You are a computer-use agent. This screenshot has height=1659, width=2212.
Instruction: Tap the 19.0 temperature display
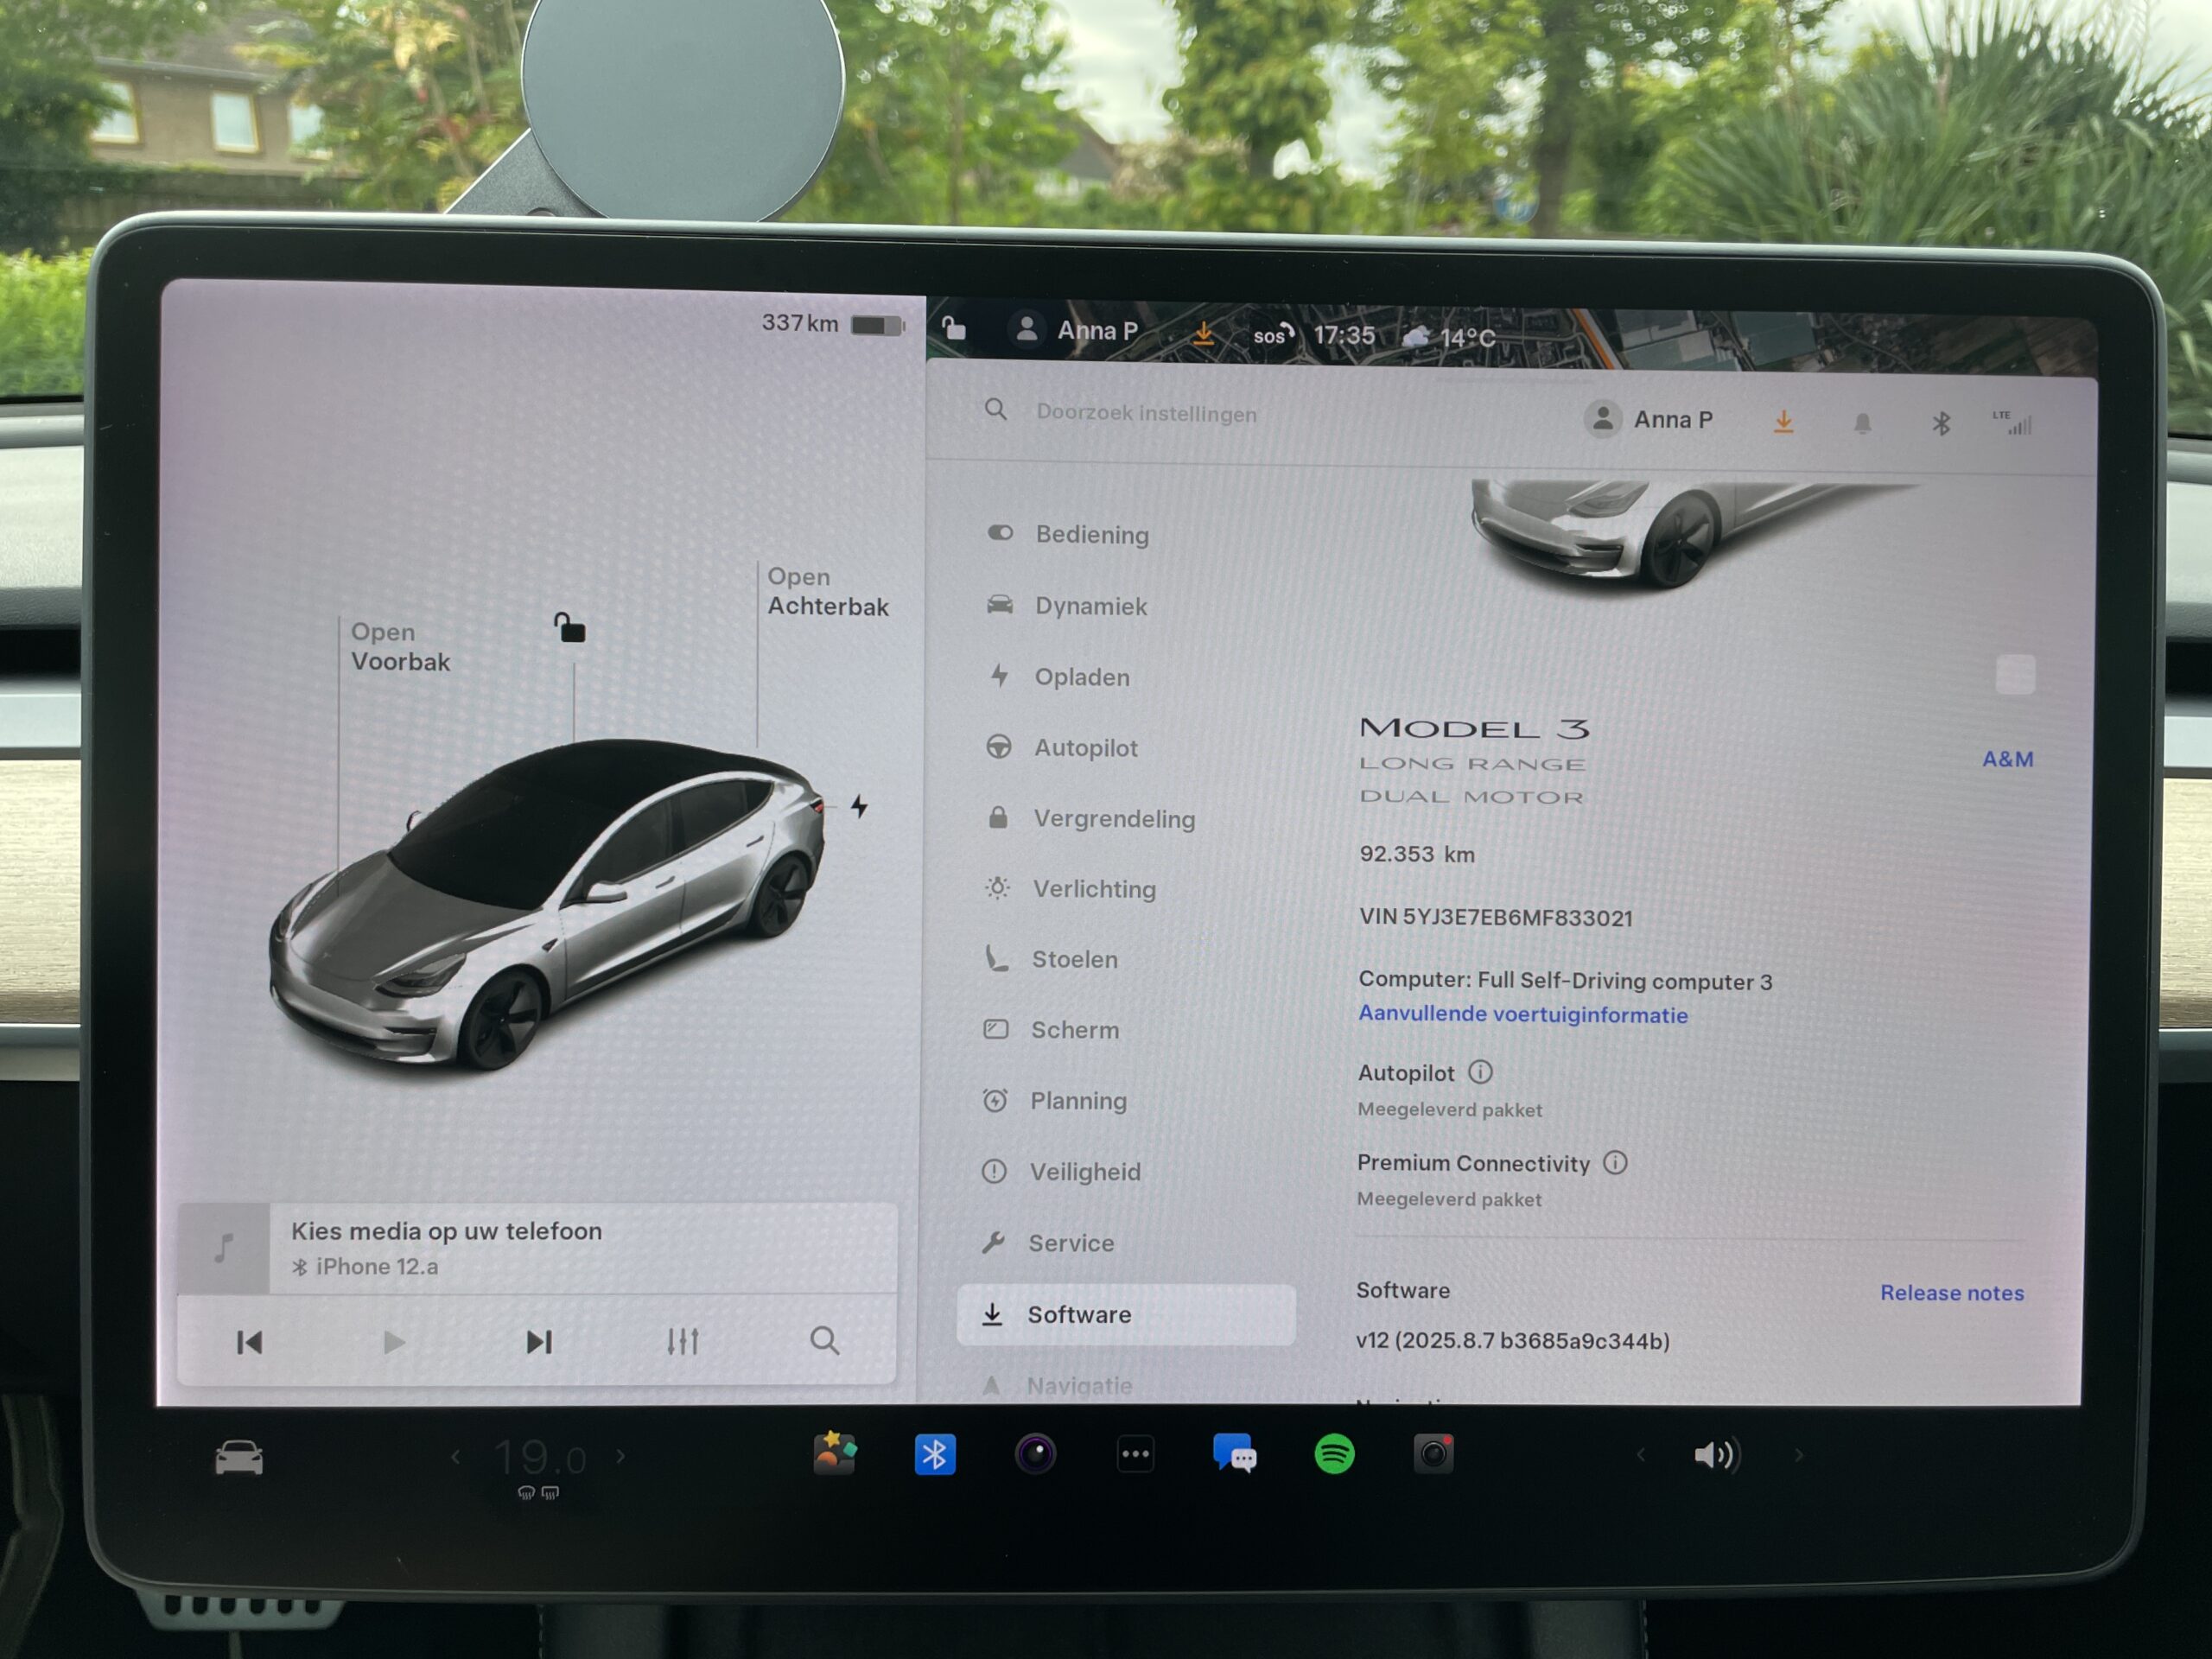coord(540,1459)
